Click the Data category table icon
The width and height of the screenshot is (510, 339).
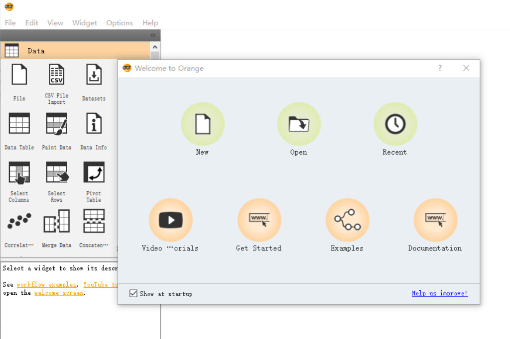(12, 51)
